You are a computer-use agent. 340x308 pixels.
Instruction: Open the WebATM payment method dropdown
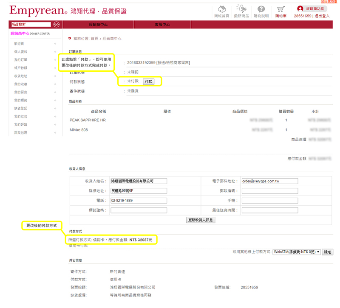pyautogui.click(x=296, y=252)
